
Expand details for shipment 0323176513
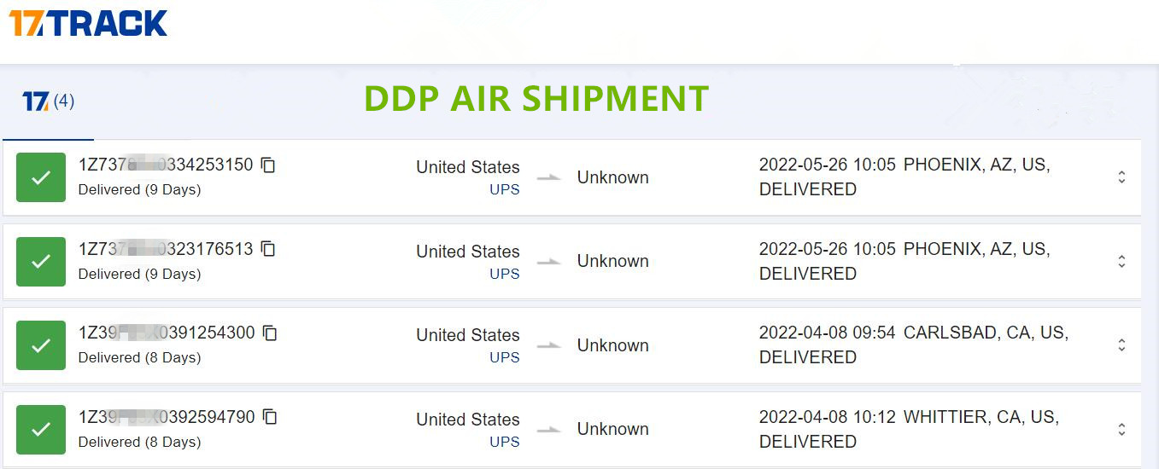click(1121, 261)
